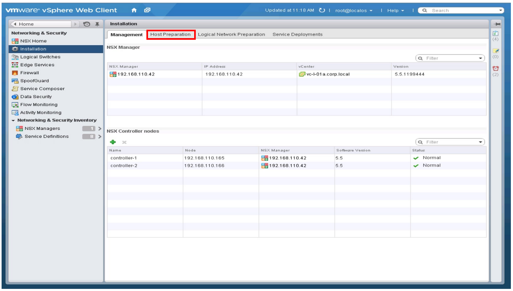Click Normal status of controller-2
The image size is (513, 291).
[x=432, y=165]
